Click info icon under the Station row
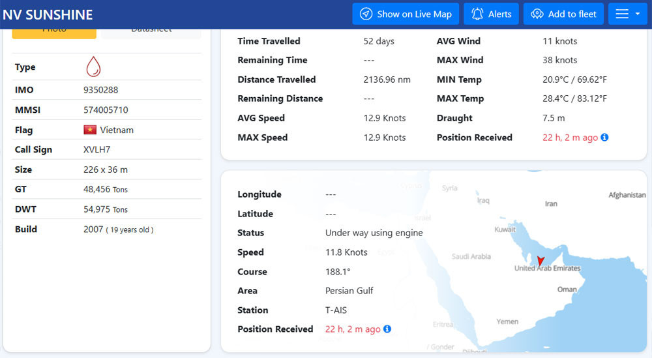 point(387,329)
